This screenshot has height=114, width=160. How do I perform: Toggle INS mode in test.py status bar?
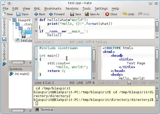pyautogui.click(x=72, y=42)
